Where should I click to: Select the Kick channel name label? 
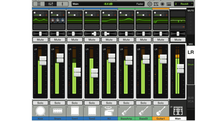pyautogui.click(x=40, y=119)
